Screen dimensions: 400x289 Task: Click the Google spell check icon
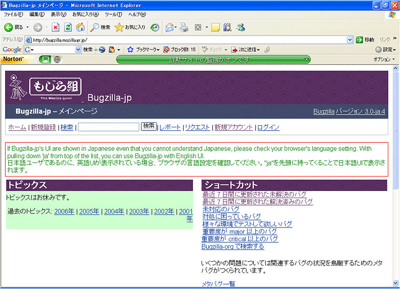pyautogui.click(x=205, y=49)
